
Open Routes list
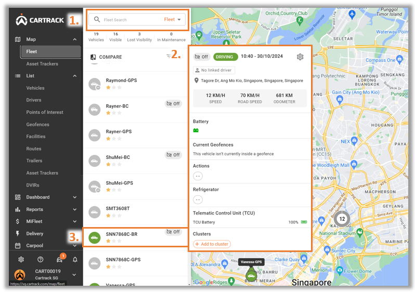coord(34,149)
